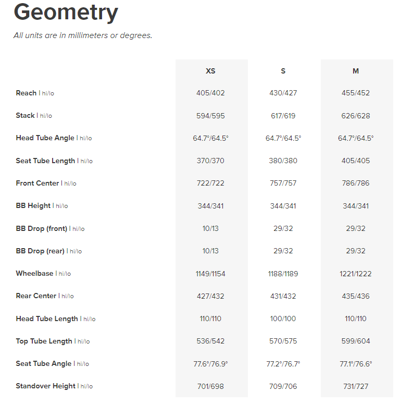Screen dimensions: 401x404
Task: Click the Wheelbase row label
Action: point(35,273)
